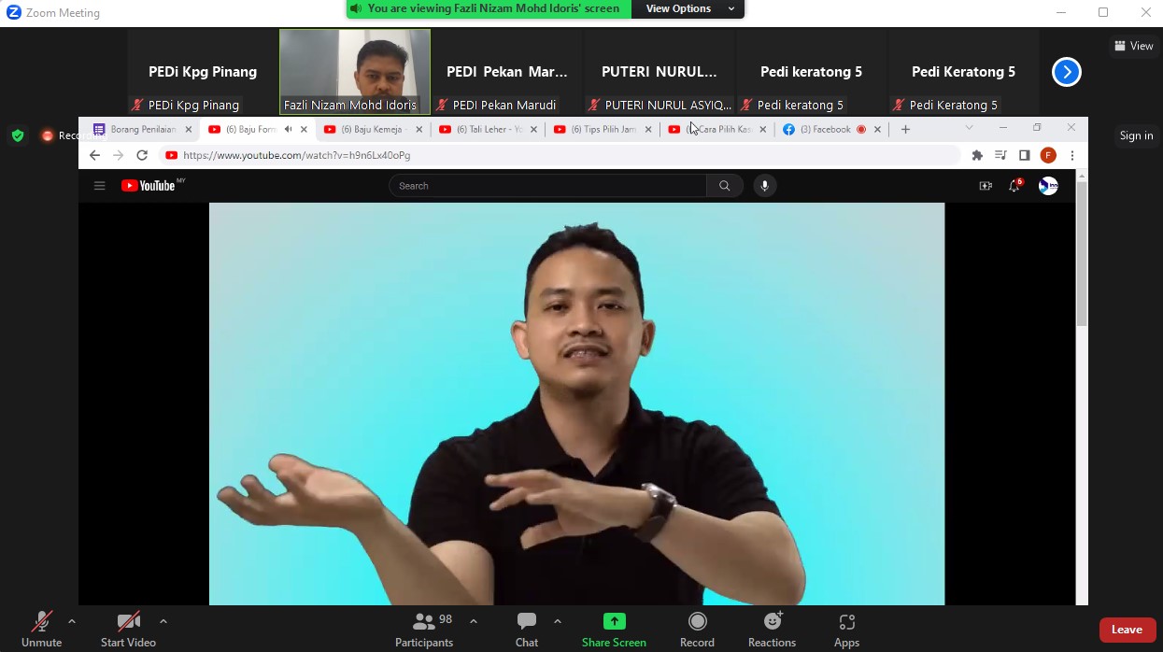The image size is (1163, 652).
Task: Click the green Share Screen icon
Action: tap(614, 622)
